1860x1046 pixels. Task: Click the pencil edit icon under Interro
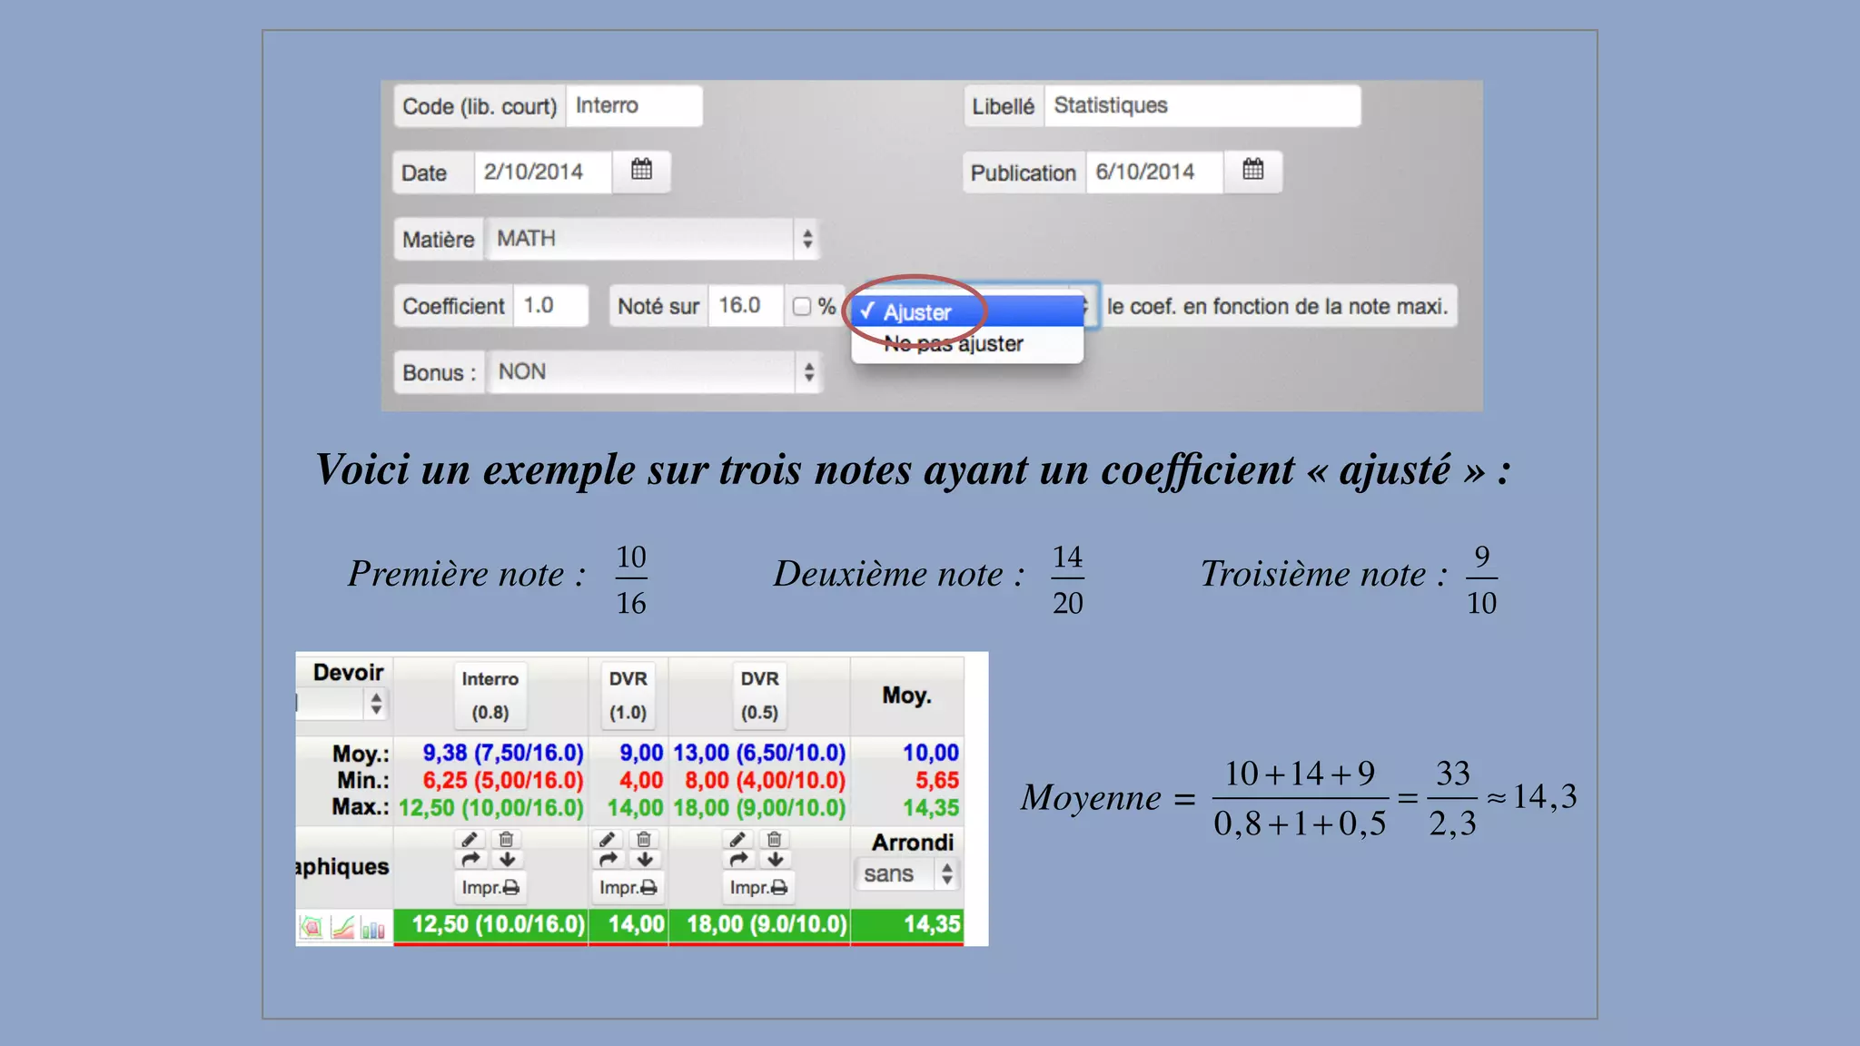click(470, 839)
